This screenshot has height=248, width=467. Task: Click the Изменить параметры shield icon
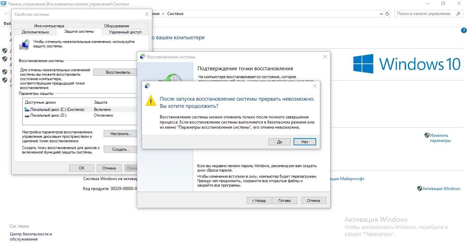click(x=427, y=135)
